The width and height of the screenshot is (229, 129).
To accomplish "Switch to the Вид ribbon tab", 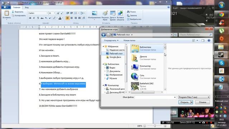I will pyautogui.click(x=27, y=7).
